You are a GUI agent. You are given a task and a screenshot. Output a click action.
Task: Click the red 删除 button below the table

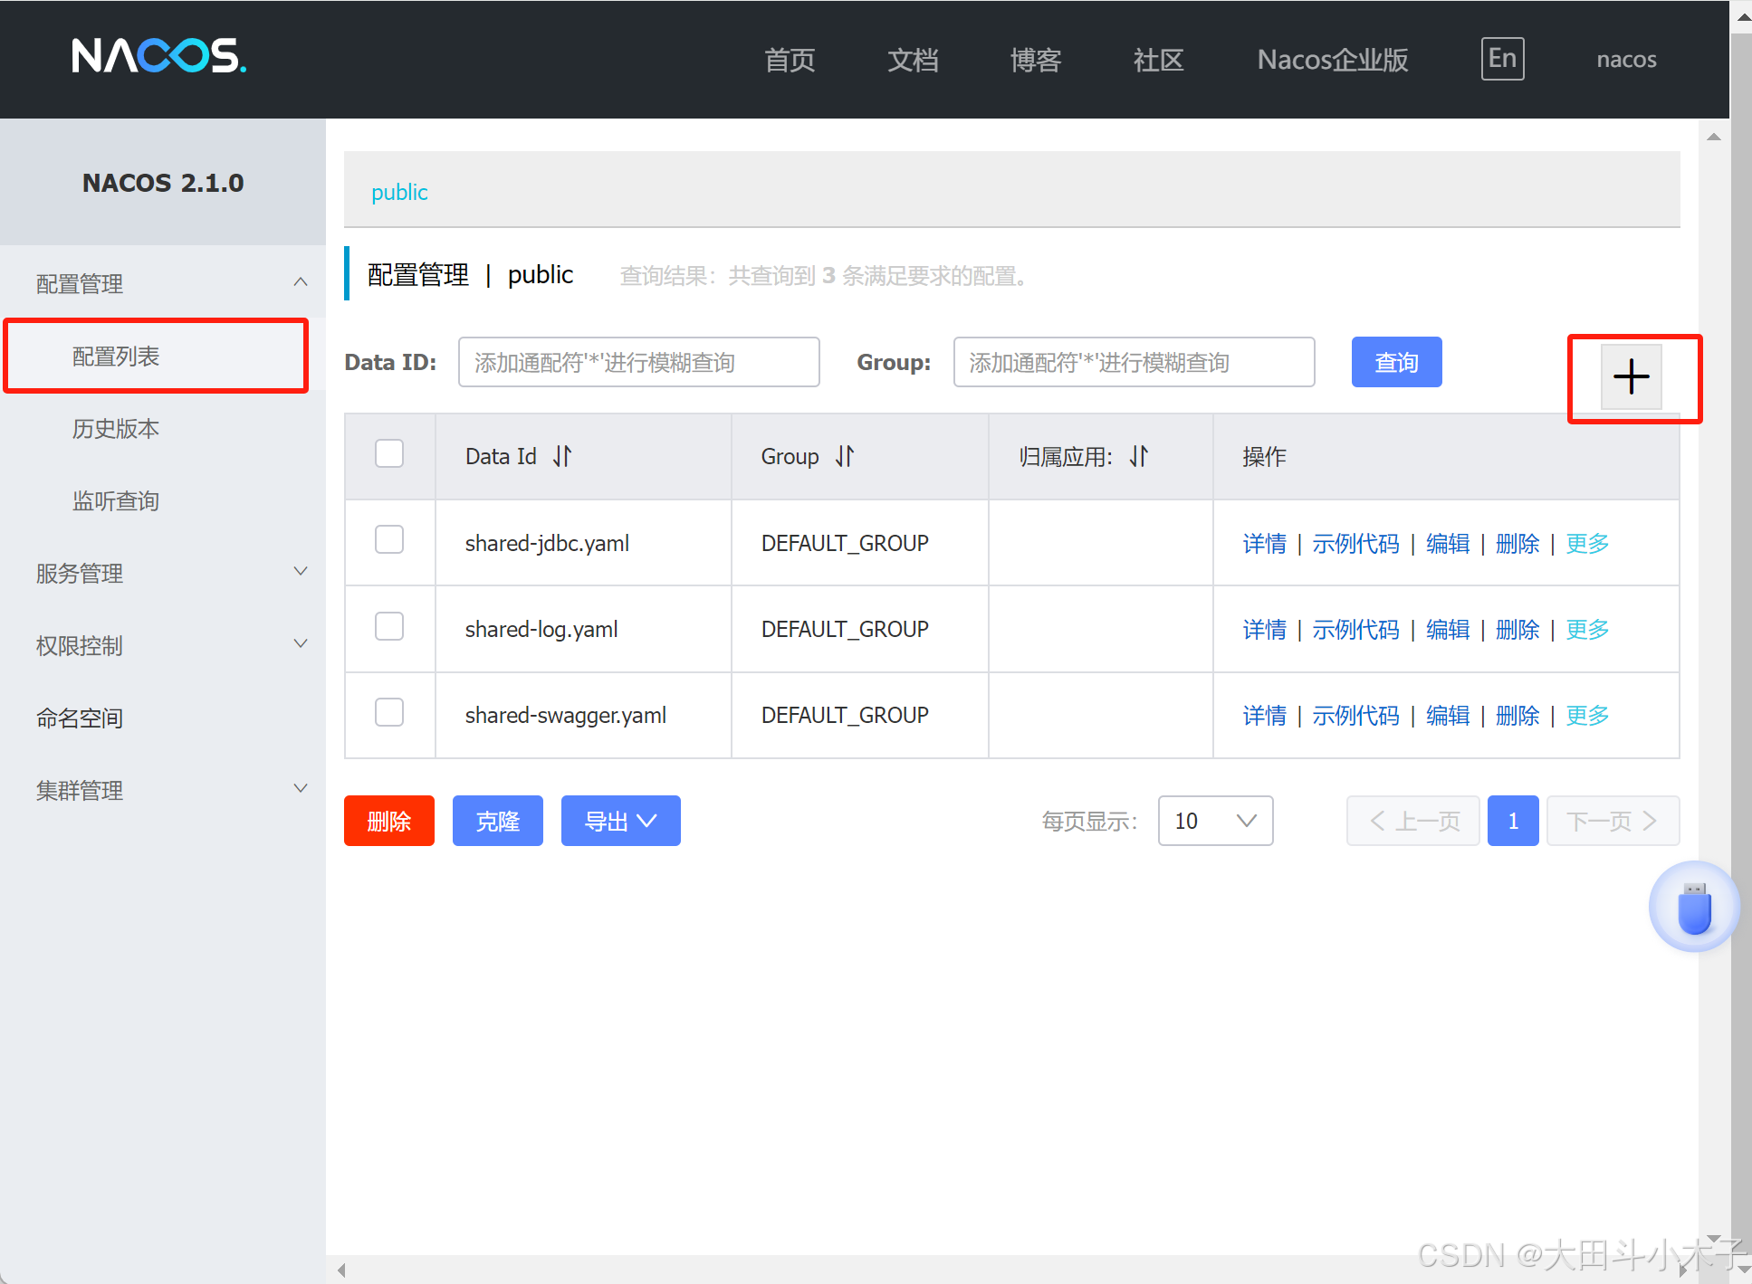pos(389,821)
